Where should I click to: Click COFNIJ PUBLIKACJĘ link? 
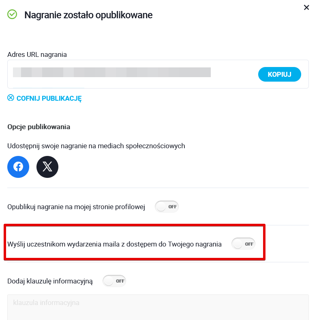tap(49, 98)
